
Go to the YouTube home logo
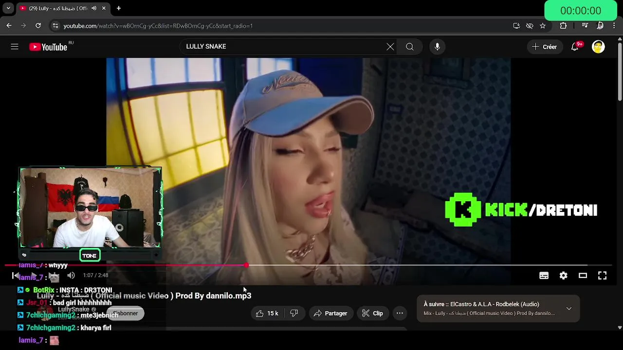tap(48, 47)
